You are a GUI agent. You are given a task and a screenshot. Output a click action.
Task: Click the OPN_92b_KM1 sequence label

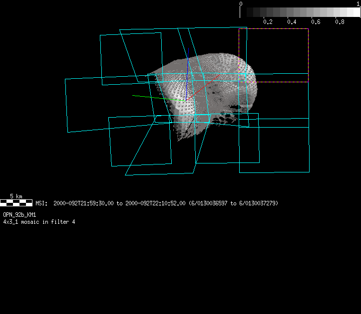[x=19, y=214]
